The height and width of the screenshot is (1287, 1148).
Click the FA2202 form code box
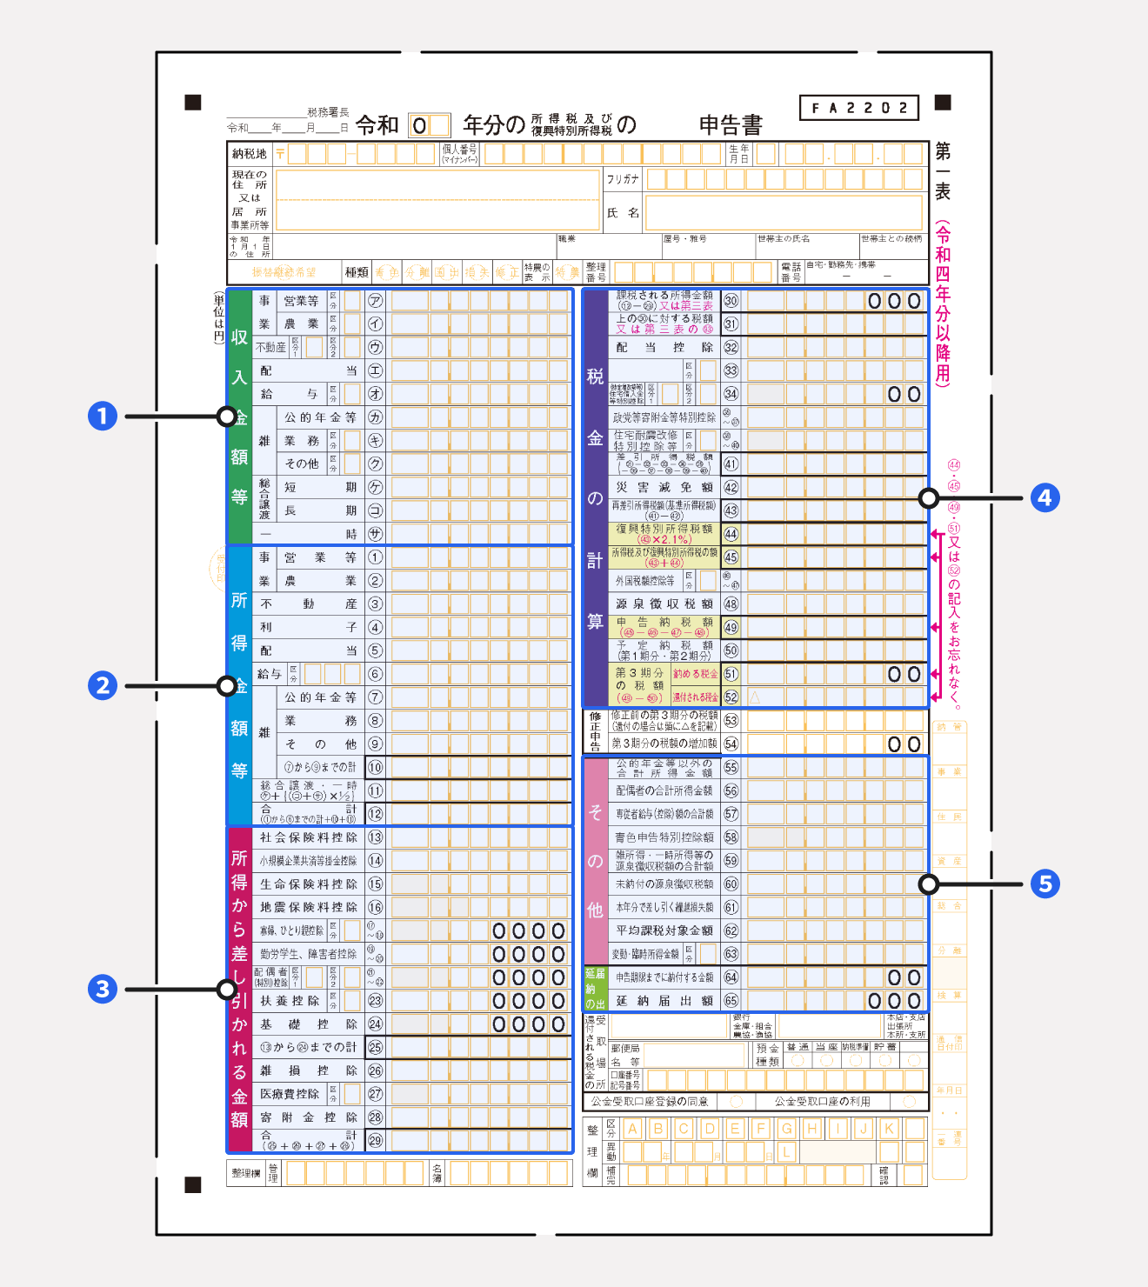click(859, 108)
